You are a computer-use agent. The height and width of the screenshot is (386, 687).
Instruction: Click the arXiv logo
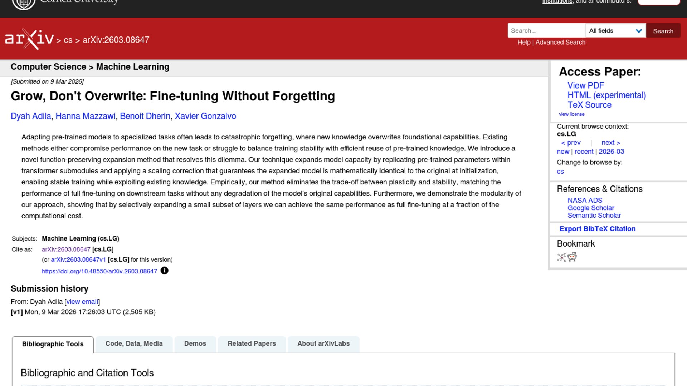click(x=29, y=39)
